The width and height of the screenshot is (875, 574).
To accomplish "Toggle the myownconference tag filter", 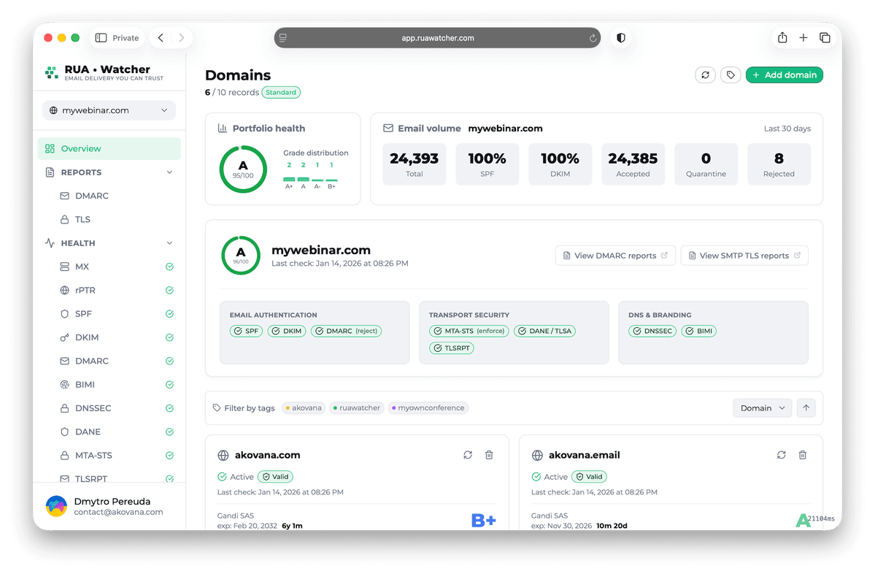I will pyautogui.click(x=428, y=407).
